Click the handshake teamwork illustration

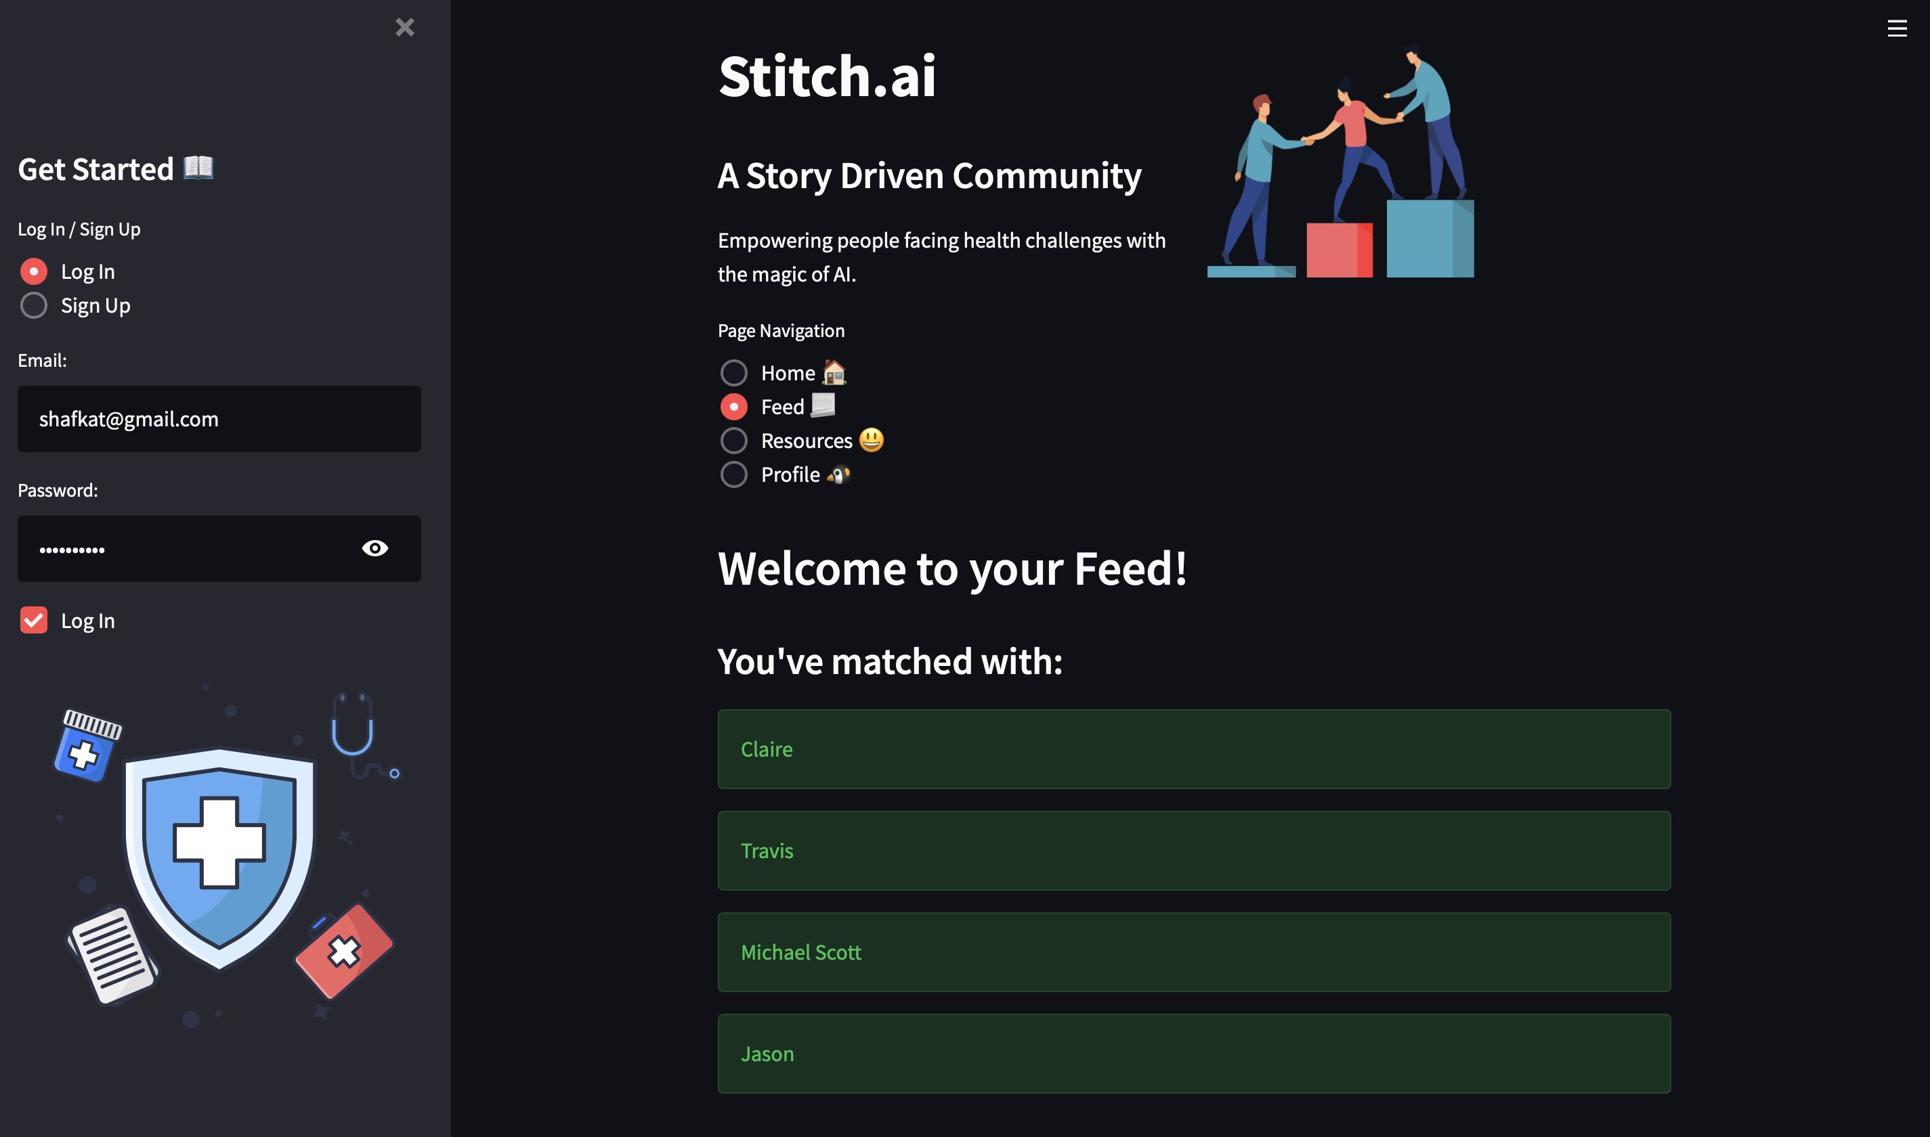pos(1341,162)
